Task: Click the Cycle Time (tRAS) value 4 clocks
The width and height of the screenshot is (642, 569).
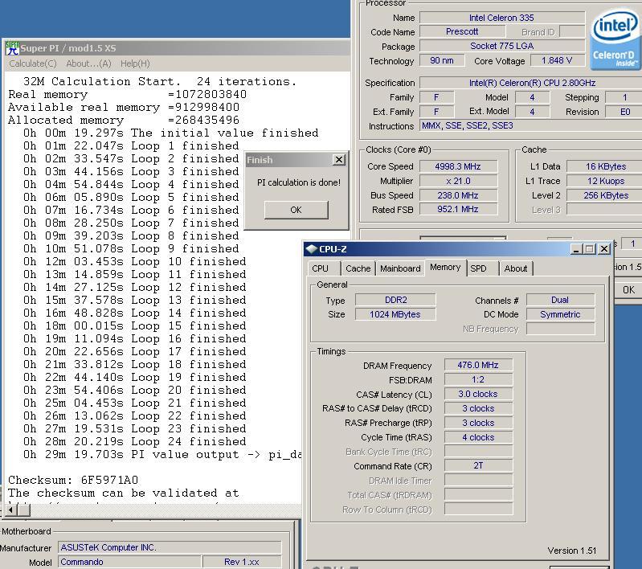Action: tap(478, 437)
